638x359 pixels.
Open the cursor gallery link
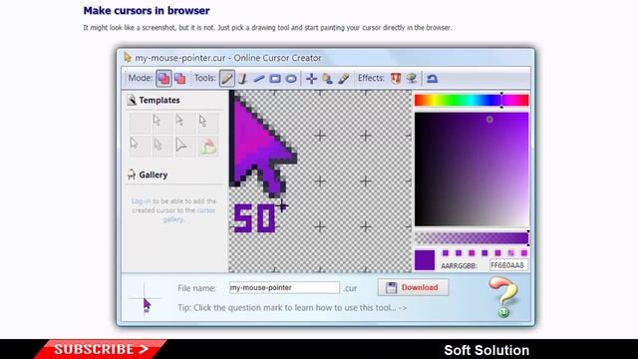[188, 214]
